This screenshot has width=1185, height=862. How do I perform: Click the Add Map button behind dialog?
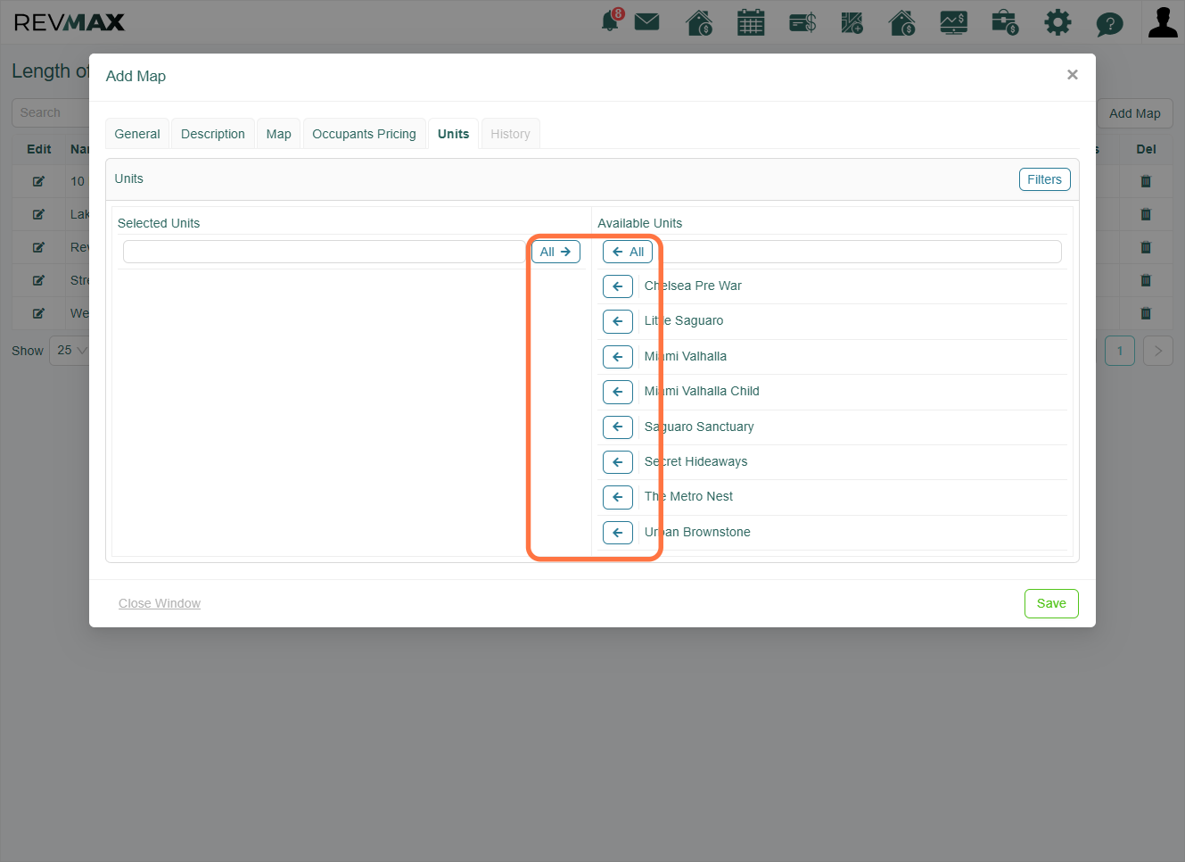click(1134, 113)
